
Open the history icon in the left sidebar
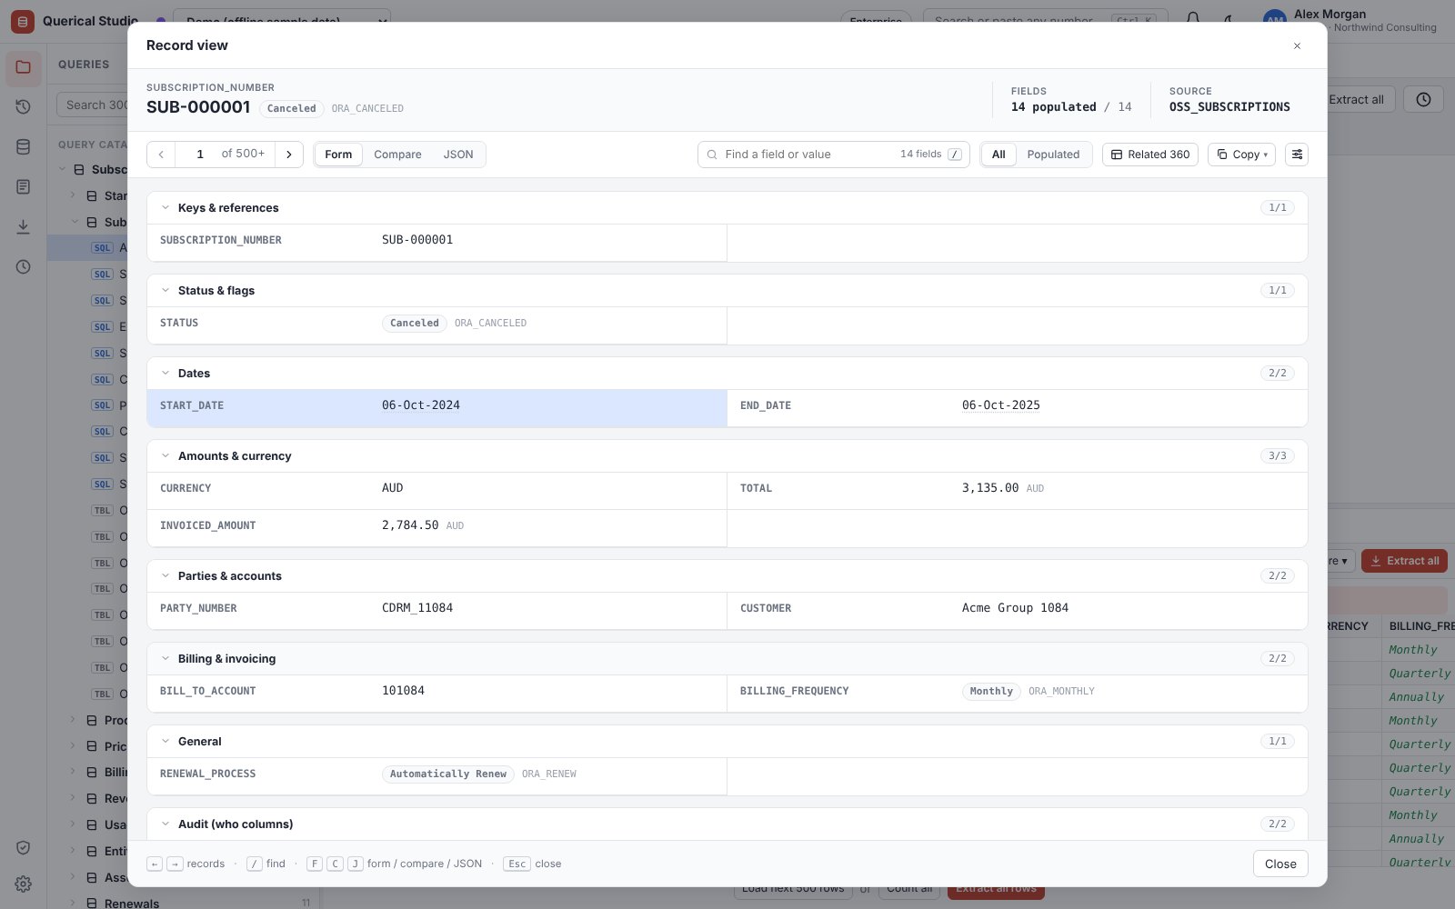tap(24, 107)
